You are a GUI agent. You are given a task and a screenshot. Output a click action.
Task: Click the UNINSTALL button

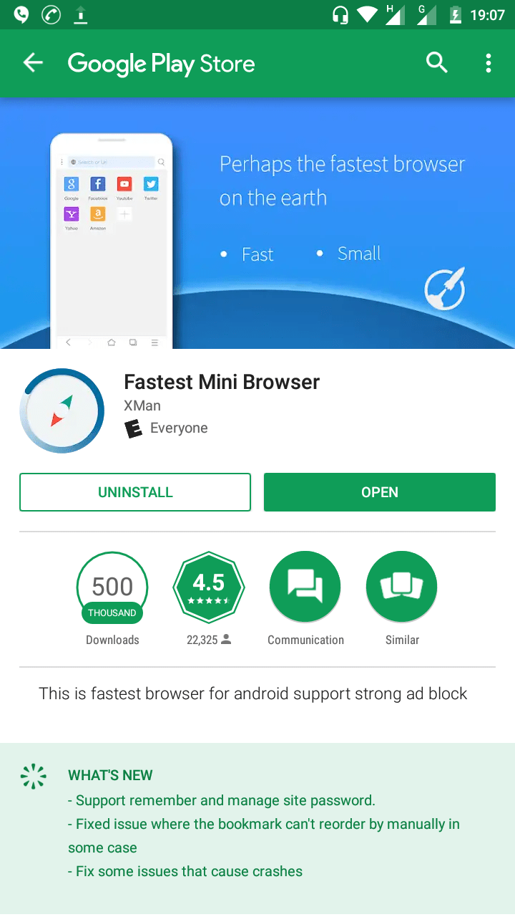point(135,492)
